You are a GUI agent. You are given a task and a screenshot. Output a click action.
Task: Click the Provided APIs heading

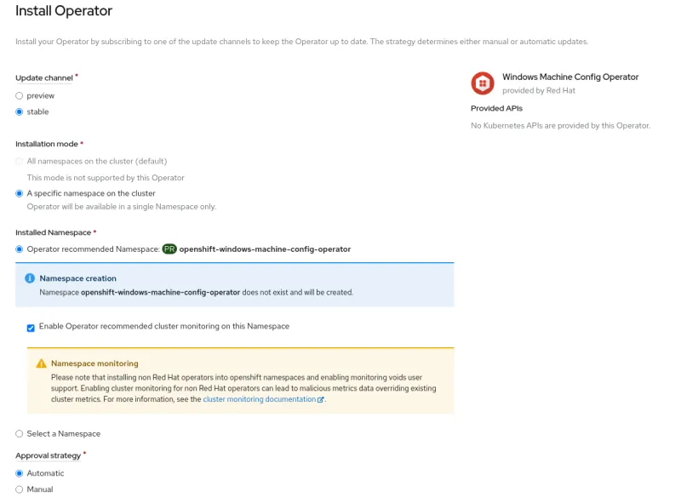tap(496, 108)
